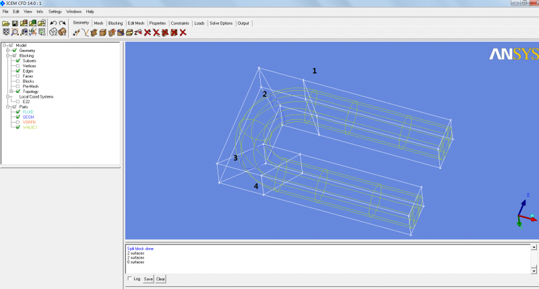Click the Open Blocking folder icon

click(x=42, y=24)
